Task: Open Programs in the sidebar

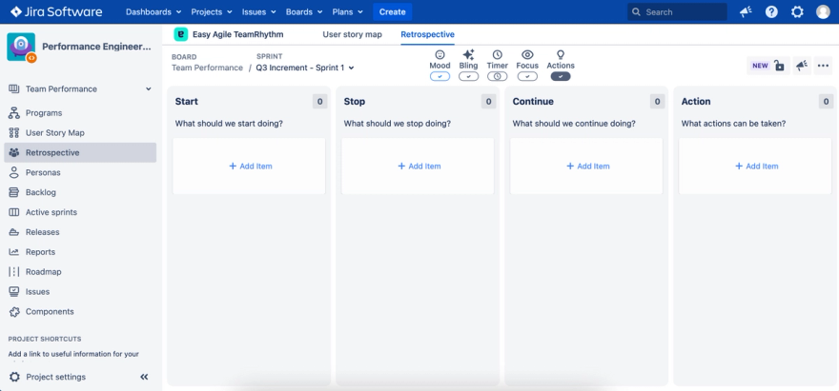Action: [x=80, y=112]
